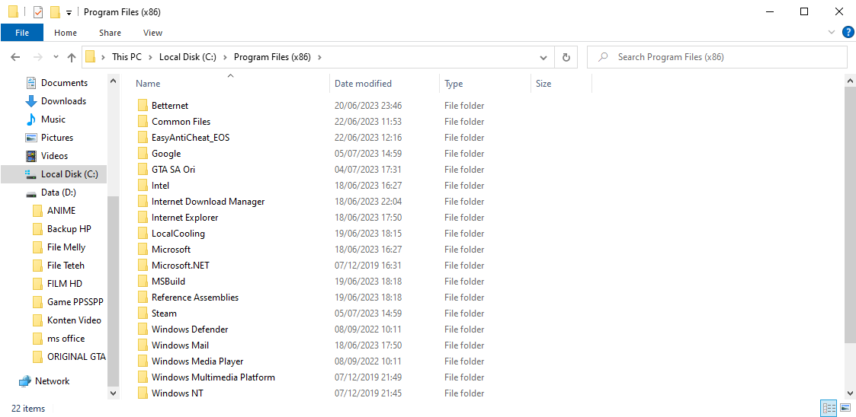Expand the chevron after Local Disk (C:) breadcrumb

[x=226, y=56]
